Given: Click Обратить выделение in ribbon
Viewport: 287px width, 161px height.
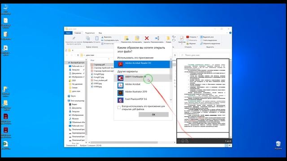Looking at the screenshot, I should point(210,44).
